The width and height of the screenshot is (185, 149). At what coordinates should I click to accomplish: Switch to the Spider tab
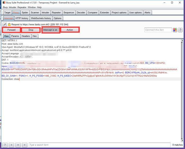(x=25, y=12)
